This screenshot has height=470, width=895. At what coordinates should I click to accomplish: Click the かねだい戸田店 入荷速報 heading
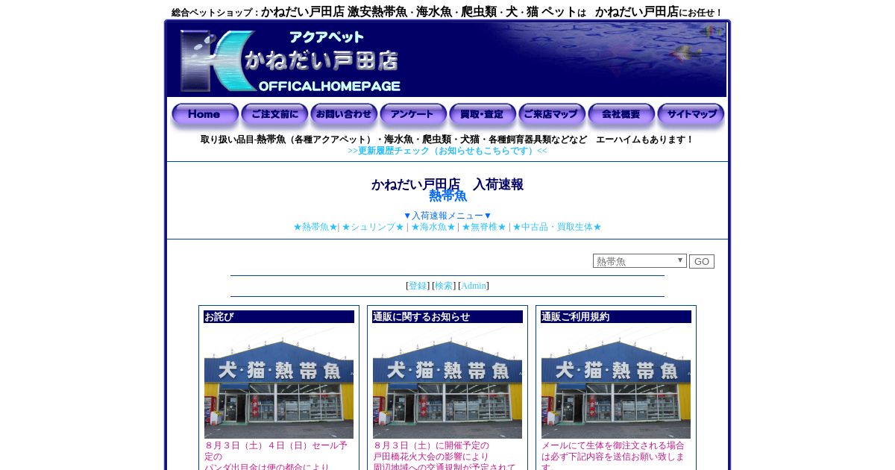[x=447, y=184]
